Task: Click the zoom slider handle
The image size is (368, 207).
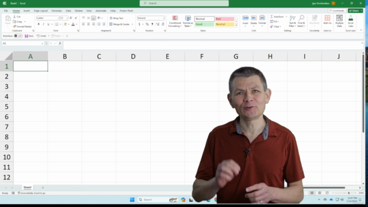Action: pos(349,193)
